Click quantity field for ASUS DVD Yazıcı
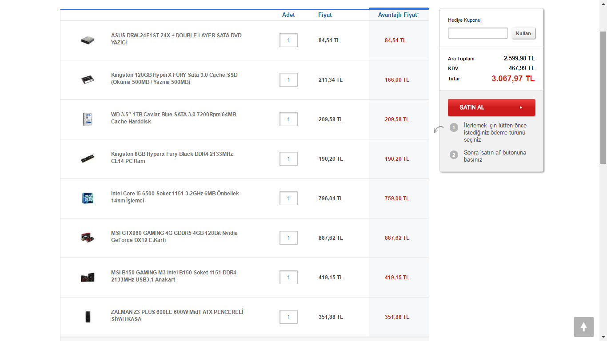607x341 pixels. pyautogui.click(x=288, y=40)
